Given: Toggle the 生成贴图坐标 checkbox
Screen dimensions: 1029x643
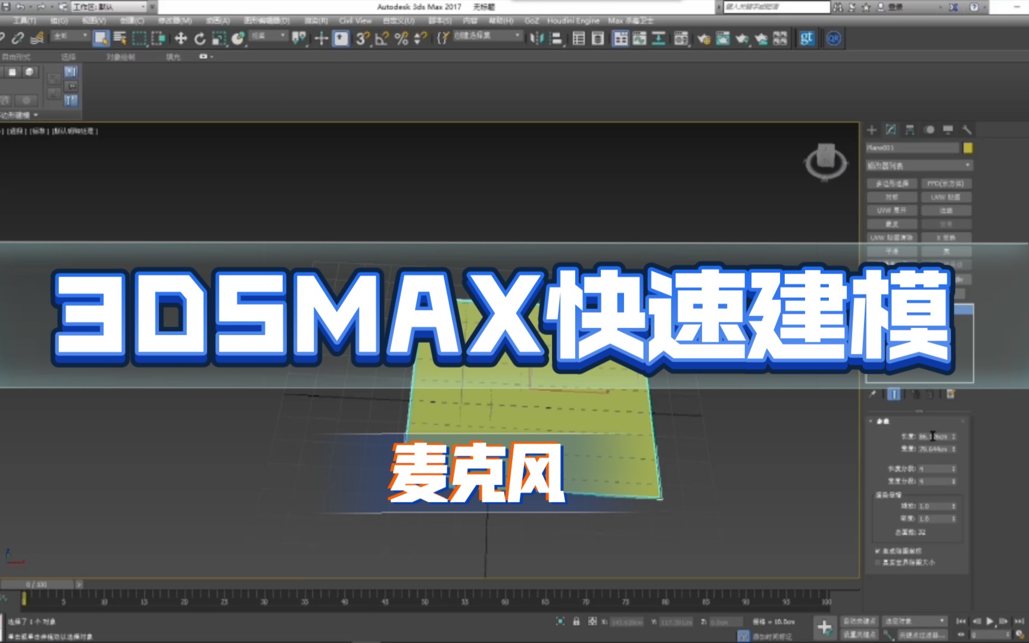Looking at the screenshot, I should pos(878,551).
